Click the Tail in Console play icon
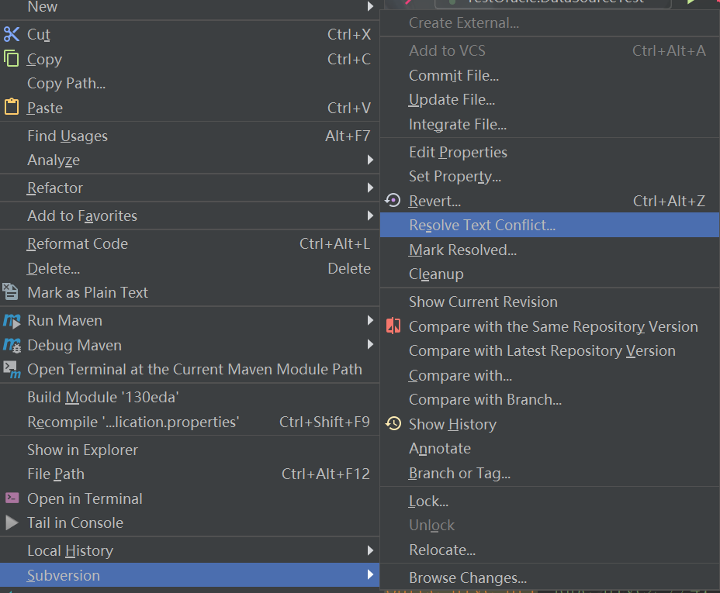The height and width of the screenshot is (593, 720). (12, 522)
